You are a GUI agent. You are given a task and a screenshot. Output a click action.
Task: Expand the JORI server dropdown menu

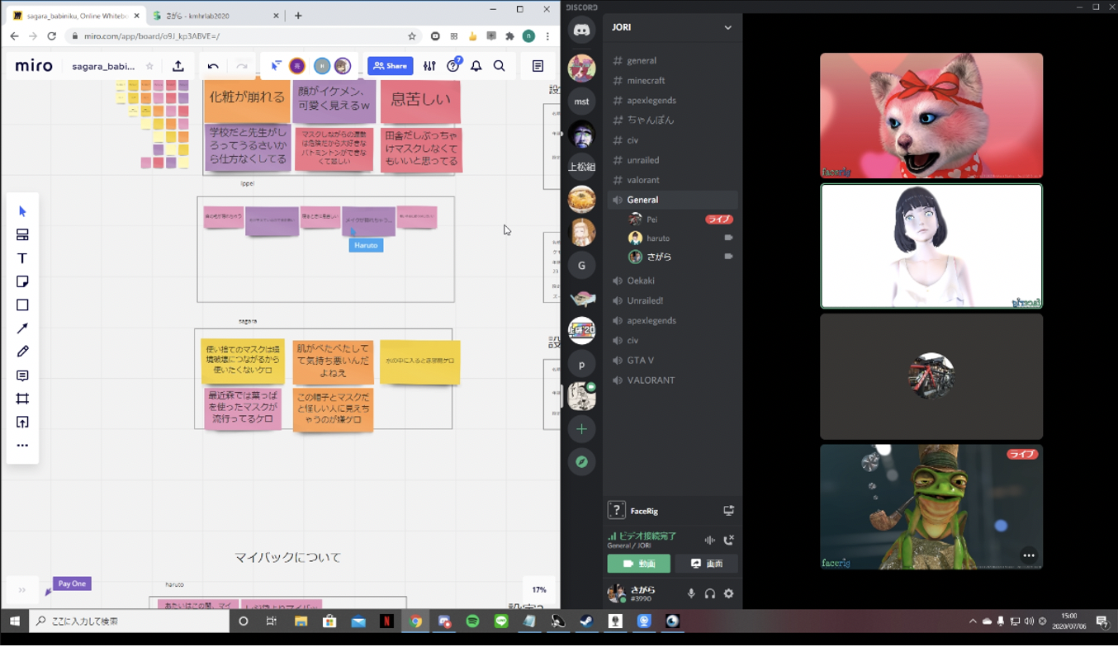(x=727, y=27)
